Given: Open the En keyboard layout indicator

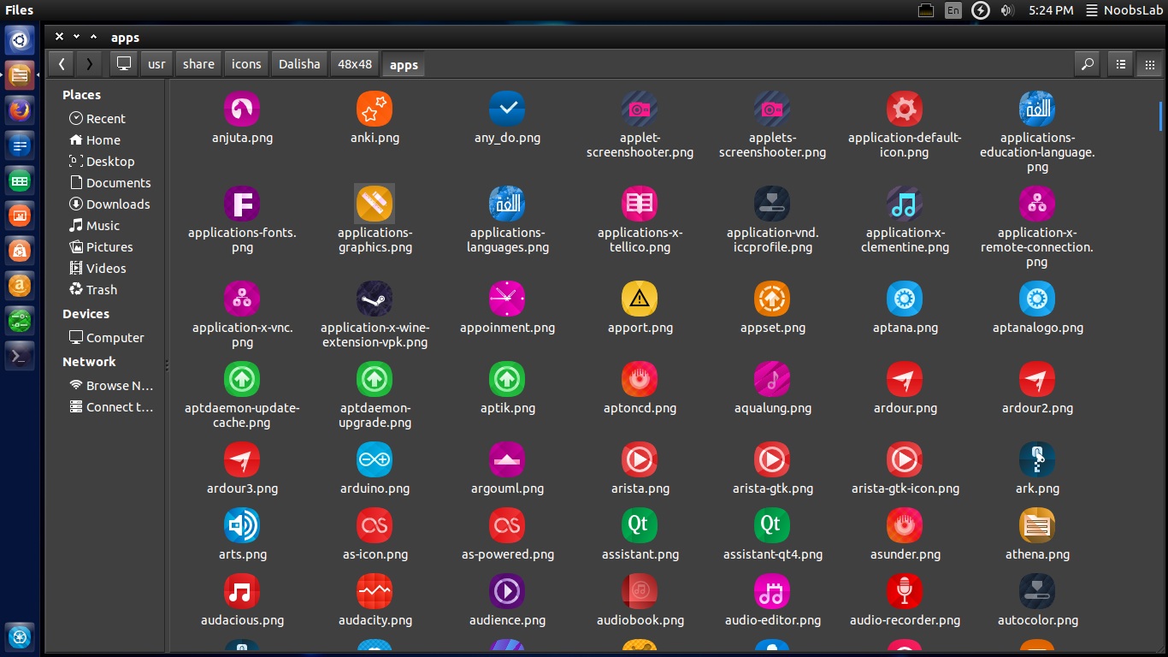Looking at the screenshot, I should (x=953, y=10).
